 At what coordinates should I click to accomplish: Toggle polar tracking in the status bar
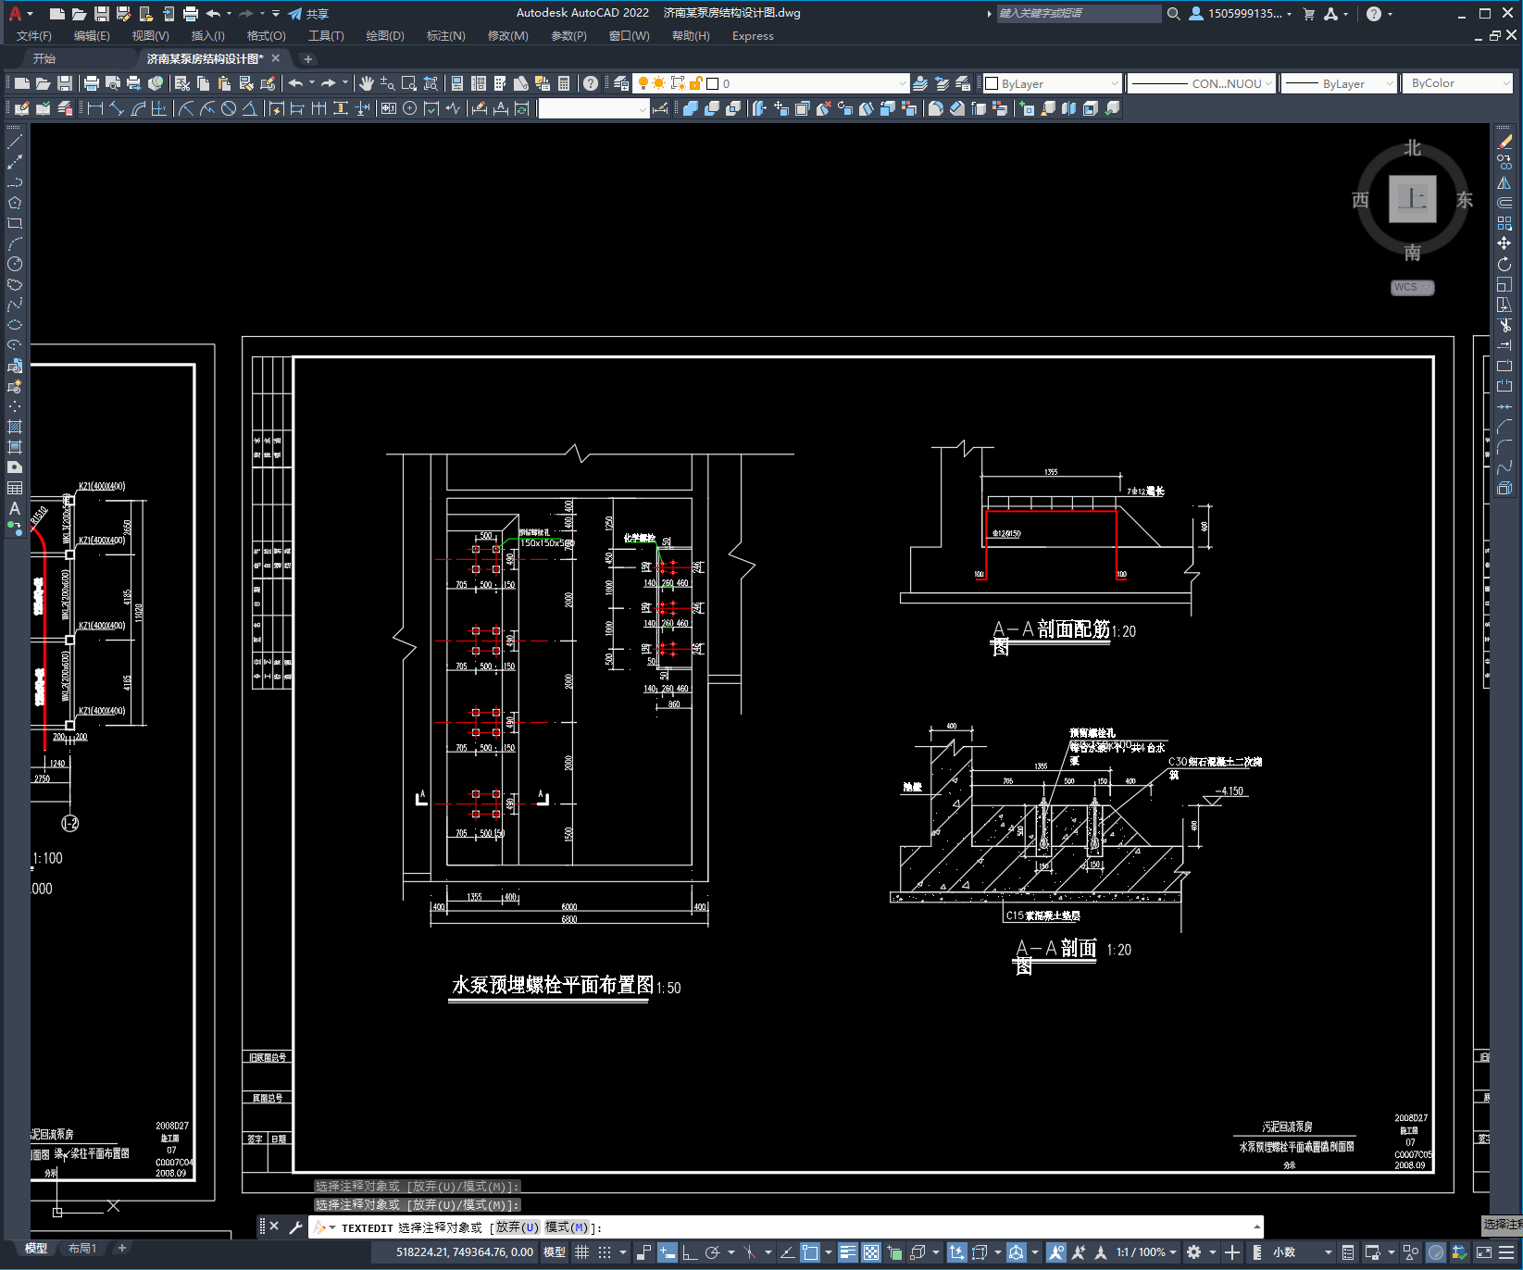click(x=712, y=1252)
